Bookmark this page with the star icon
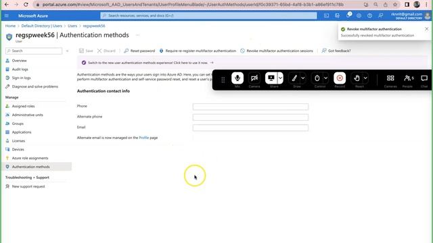The width and height of the screenshot is (433, 243). point(395,5)
